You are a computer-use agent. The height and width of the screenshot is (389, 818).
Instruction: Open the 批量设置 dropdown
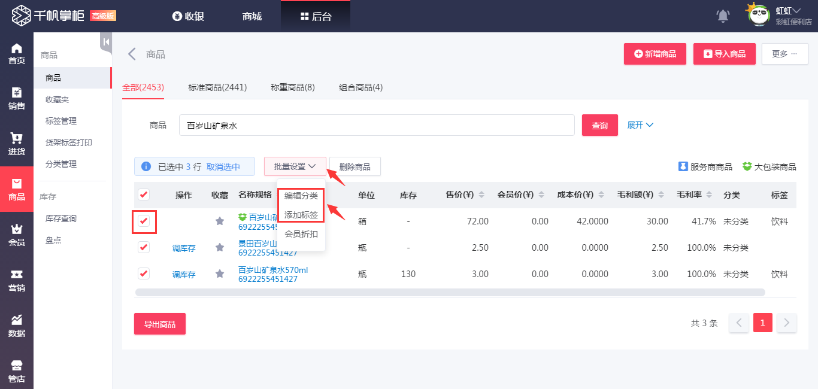coord(295,166)
